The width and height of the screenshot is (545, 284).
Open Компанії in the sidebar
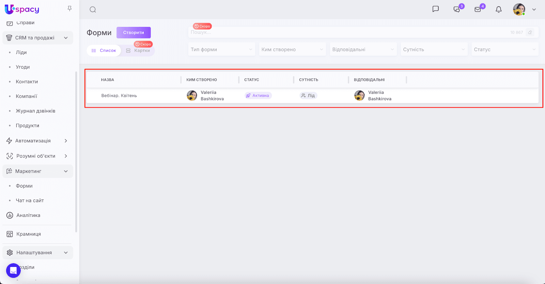[27, 96]
